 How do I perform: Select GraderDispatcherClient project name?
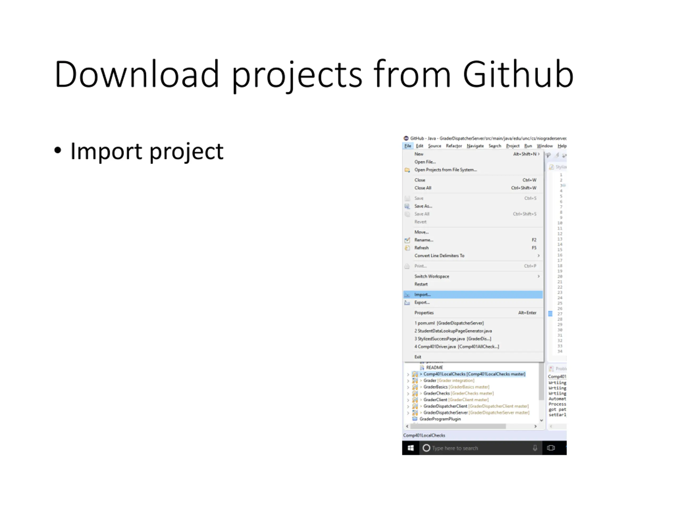[445, 406]
